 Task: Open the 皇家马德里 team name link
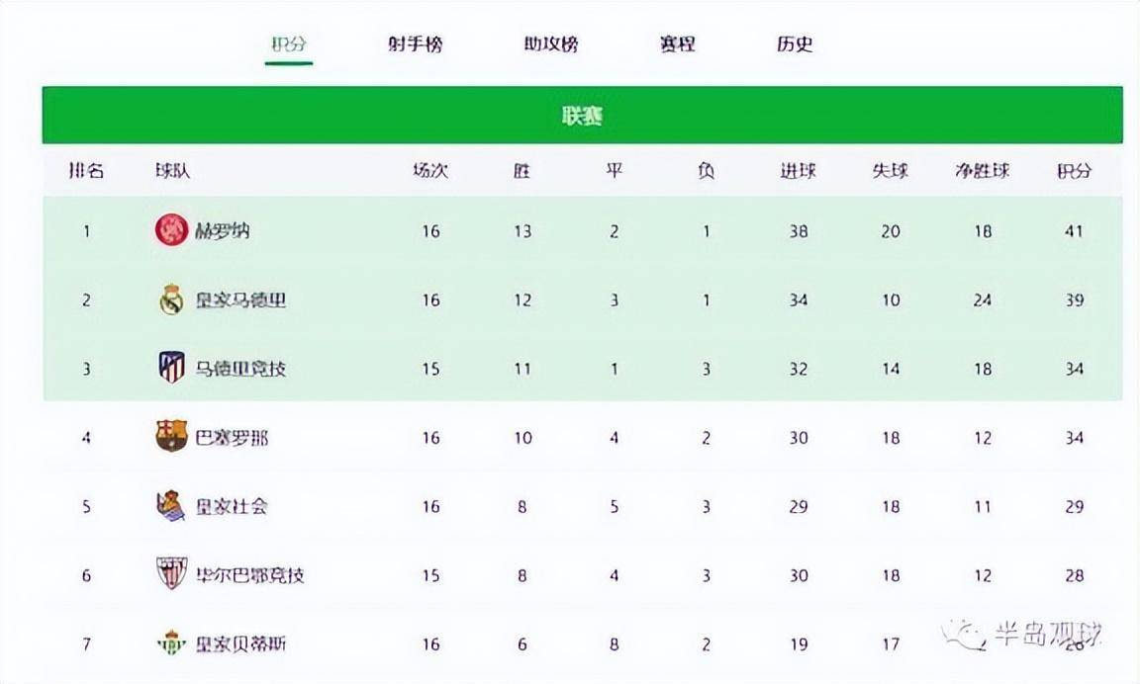tap(239, 298)
